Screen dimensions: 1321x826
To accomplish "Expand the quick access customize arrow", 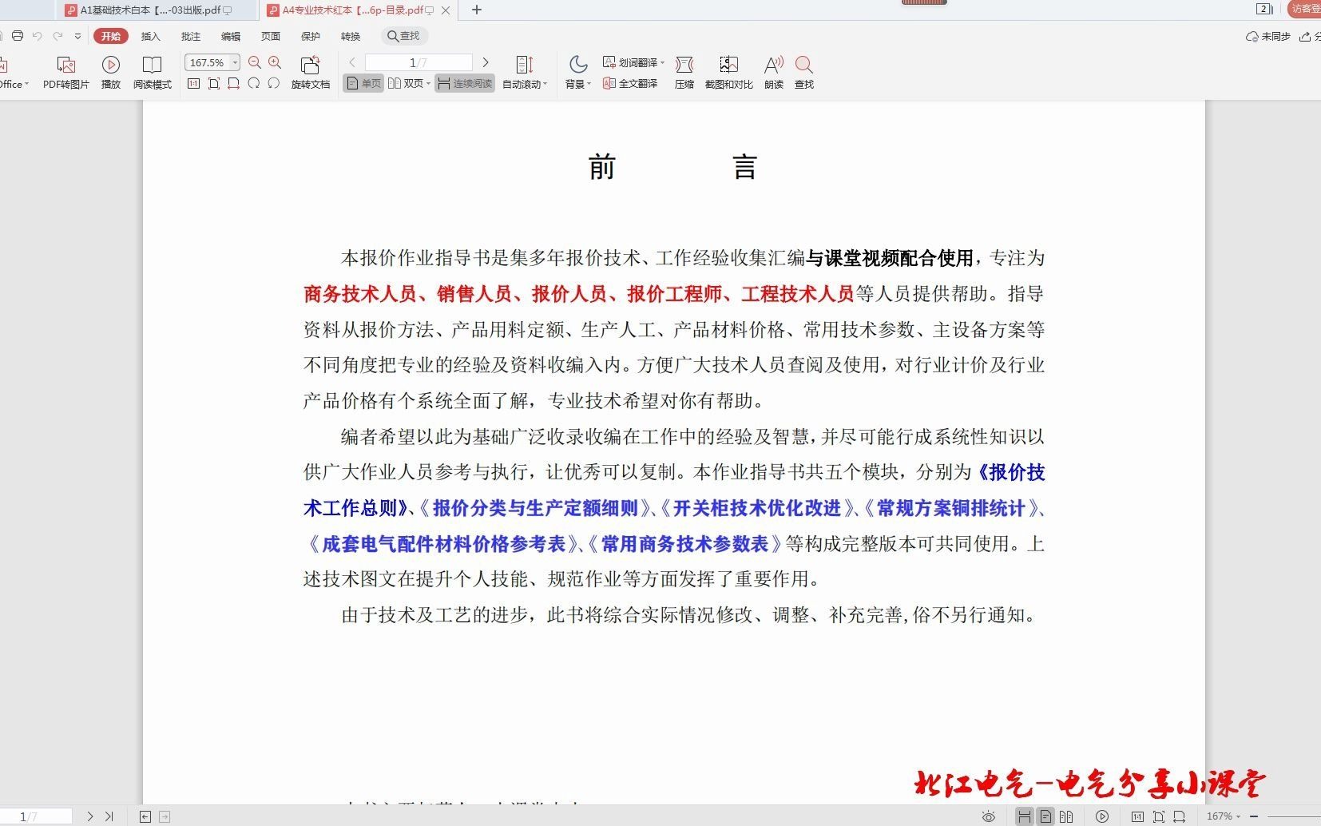I will pyautogui.click(x=77, y=36).
